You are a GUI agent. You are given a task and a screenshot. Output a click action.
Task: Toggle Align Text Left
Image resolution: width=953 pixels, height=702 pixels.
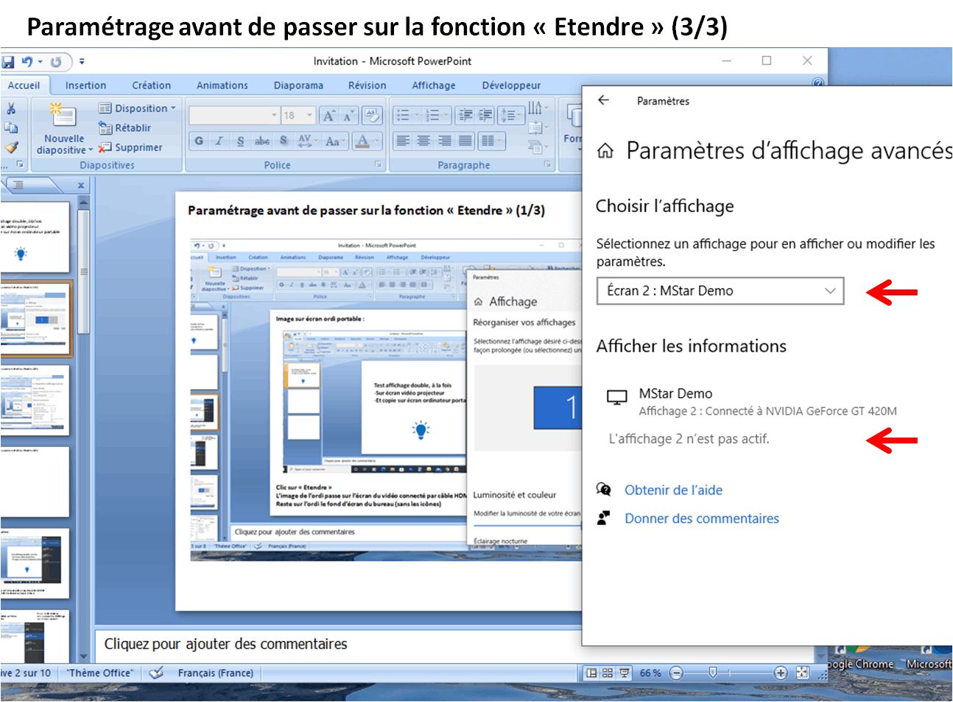(403, 141)
